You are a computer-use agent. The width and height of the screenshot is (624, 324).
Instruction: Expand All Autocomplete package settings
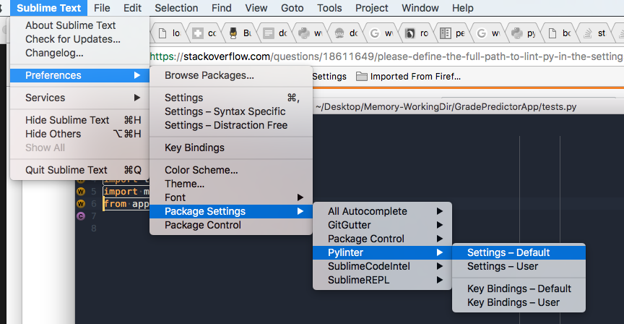[x=382, y=211]
